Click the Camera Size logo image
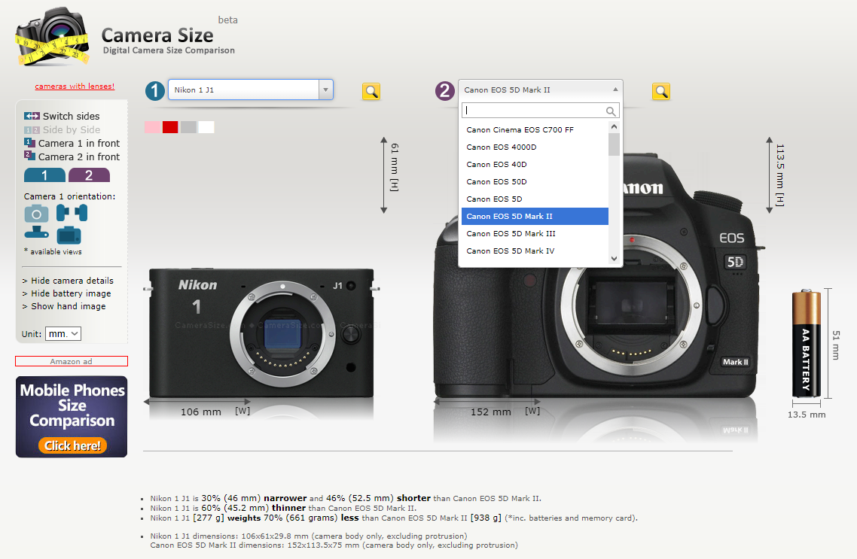The image size is (857, 559). (x=53, y=37)
